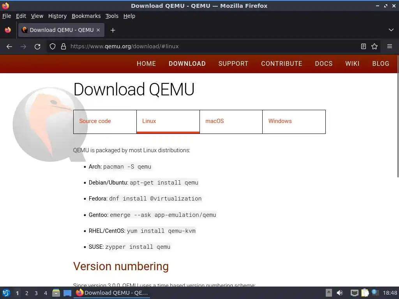Click the 'apt-get install qemu' command text
399x299 pixels.
164,183
